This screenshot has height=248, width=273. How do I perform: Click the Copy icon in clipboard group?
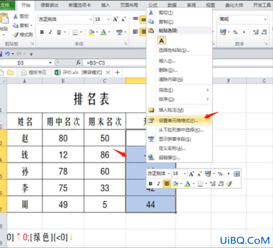tap(16, 26)
